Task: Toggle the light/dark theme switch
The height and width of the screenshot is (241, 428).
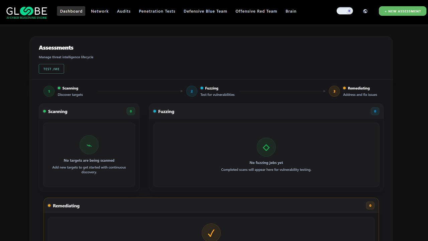Action: point(345,11)
